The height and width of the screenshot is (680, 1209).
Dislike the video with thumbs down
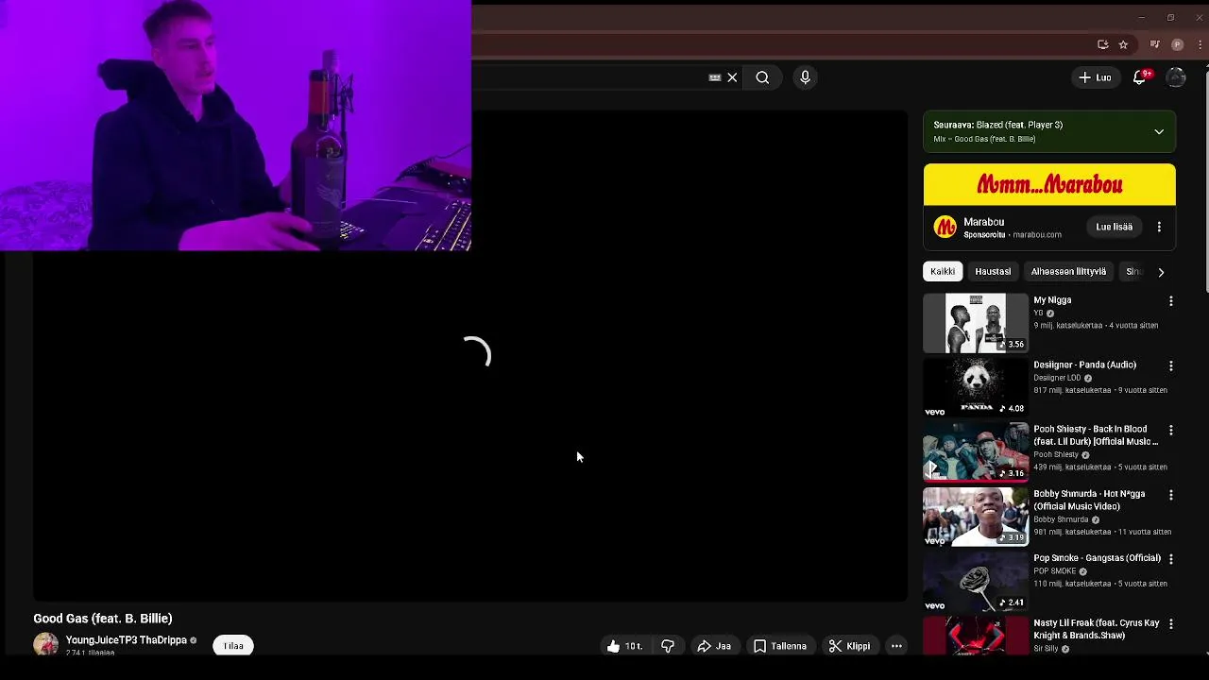click(x=668, y=646)
